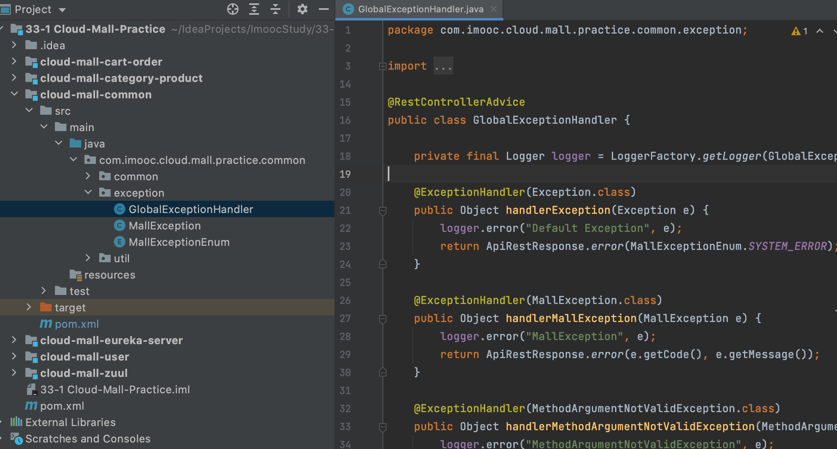Select the resources folder
The image size is (837, 449).
[x=167, y=274]
